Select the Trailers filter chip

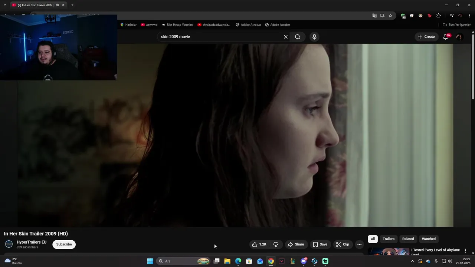(x=389, y=239)
